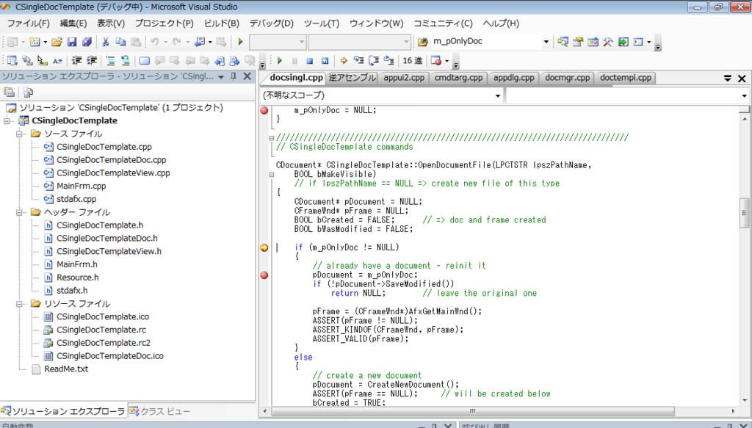Click the Increase Indent icon
Image resolution: width=752 pixels, height=428 pixels.
[92, 61]
